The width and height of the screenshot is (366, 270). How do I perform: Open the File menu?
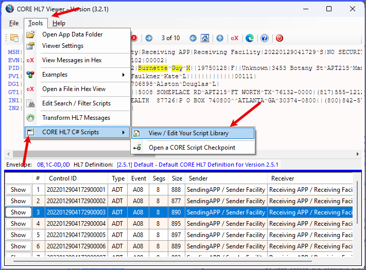tap(14, 23)
